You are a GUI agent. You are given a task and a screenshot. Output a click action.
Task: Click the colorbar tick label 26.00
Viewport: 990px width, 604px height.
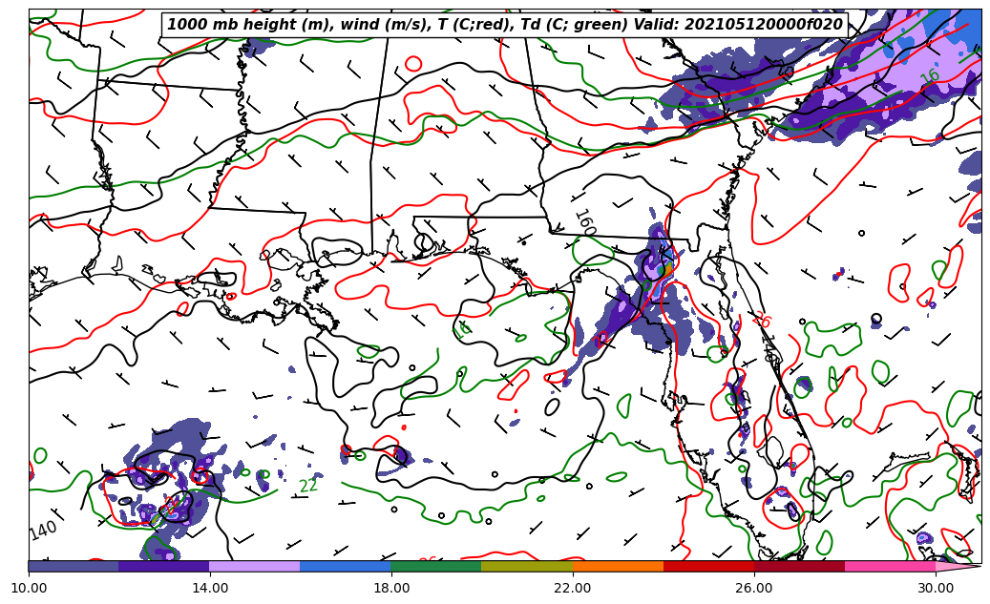point(754,588)
